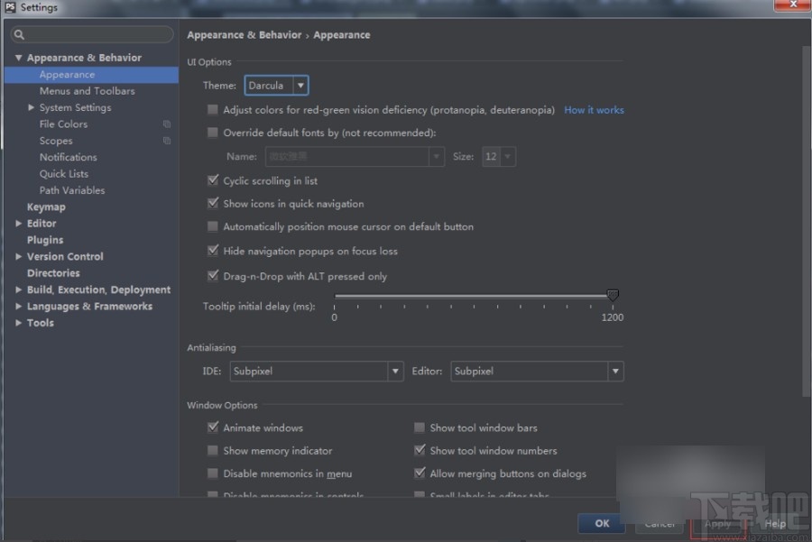
Task: Click the OK button
Action: tap(602, 523)
